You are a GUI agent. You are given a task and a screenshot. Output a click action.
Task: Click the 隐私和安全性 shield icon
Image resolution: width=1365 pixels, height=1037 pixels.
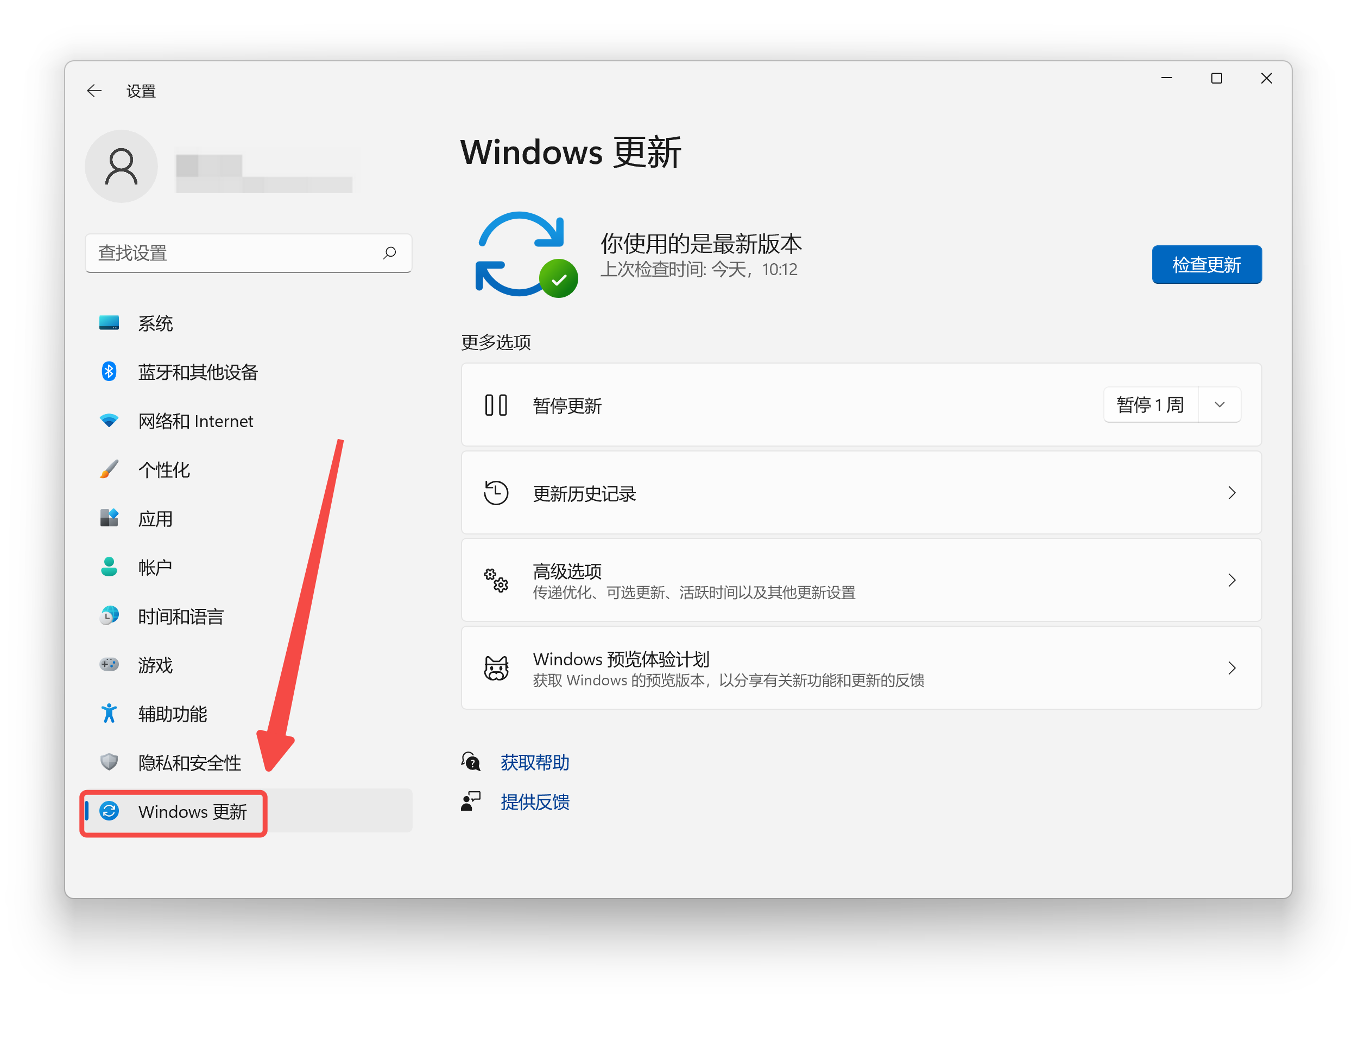click(109, 762)
